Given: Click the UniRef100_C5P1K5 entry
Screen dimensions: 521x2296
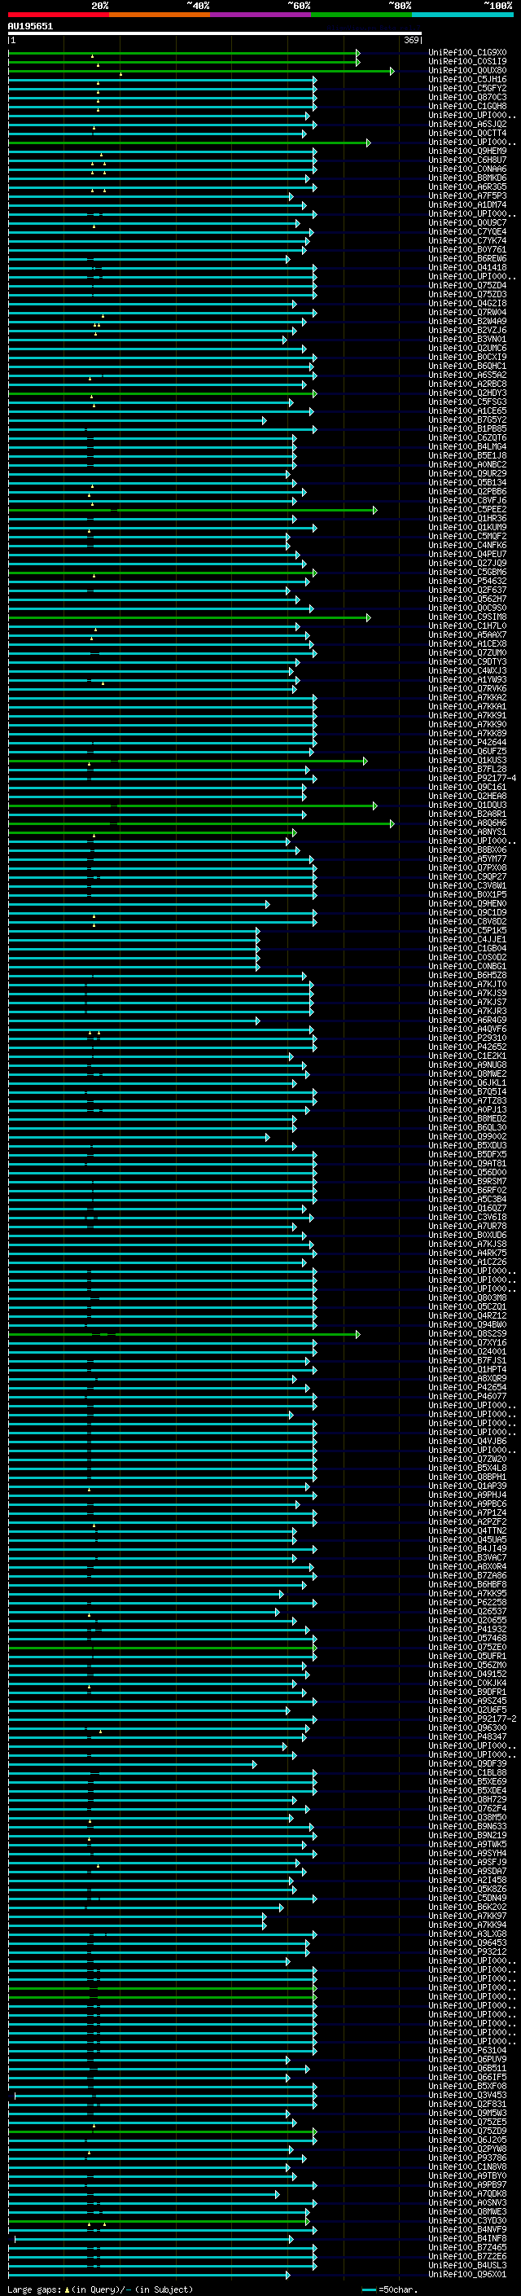Looking at the screenshot, I should point(467,930).
